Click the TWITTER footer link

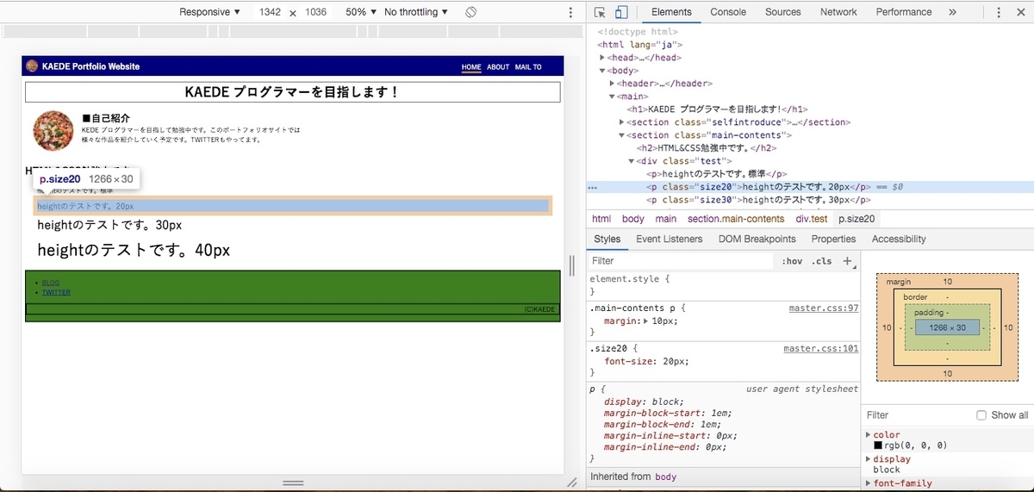(56, 292)
